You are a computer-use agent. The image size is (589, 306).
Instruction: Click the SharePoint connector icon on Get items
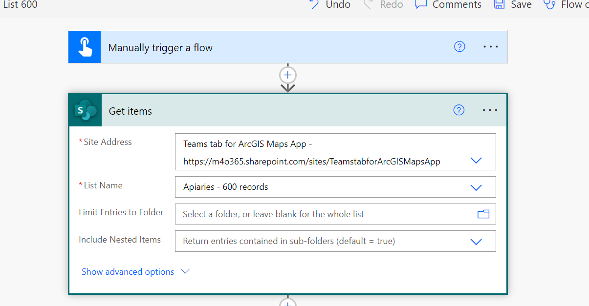pyautogui.click(x=84, y=110)
